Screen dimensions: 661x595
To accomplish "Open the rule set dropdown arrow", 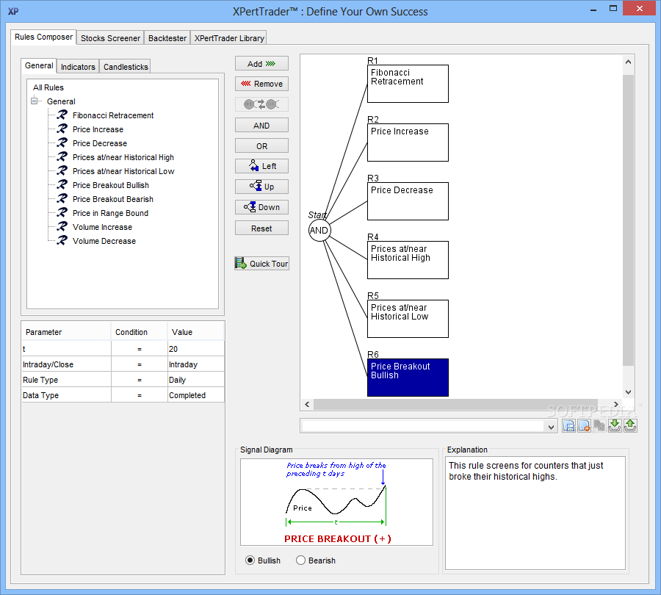I will point(551,428).
